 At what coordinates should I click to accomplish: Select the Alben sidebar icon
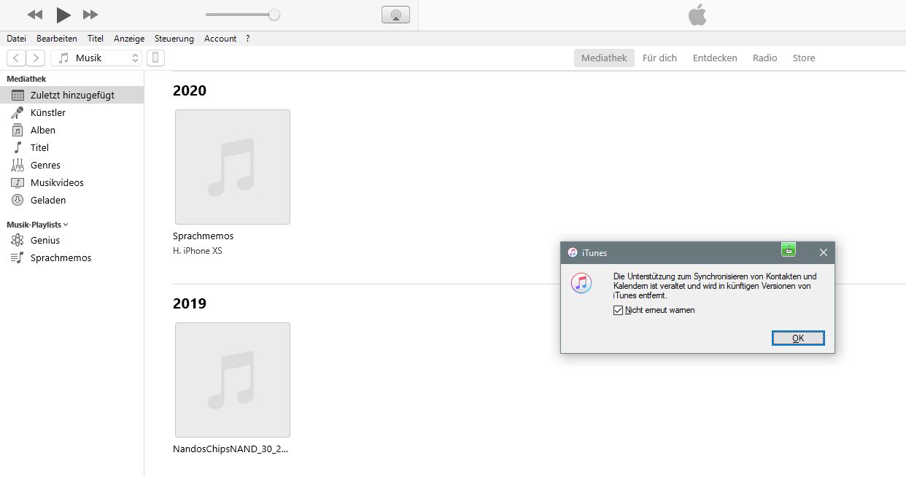point(18,130)
